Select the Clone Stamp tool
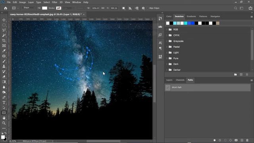The height and width of the screenshot is (143, 254). [x=4, y=66]
